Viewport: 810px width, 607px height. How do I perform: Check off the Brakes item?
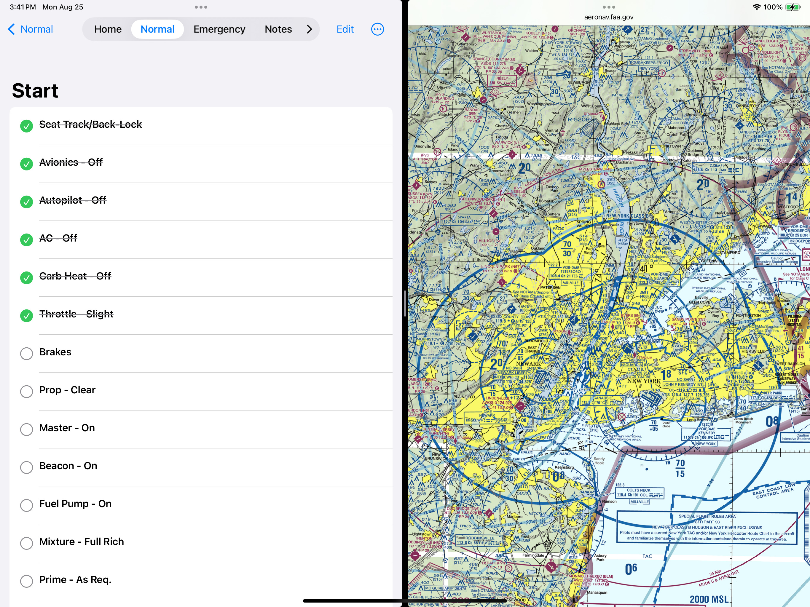pos(26,354)
